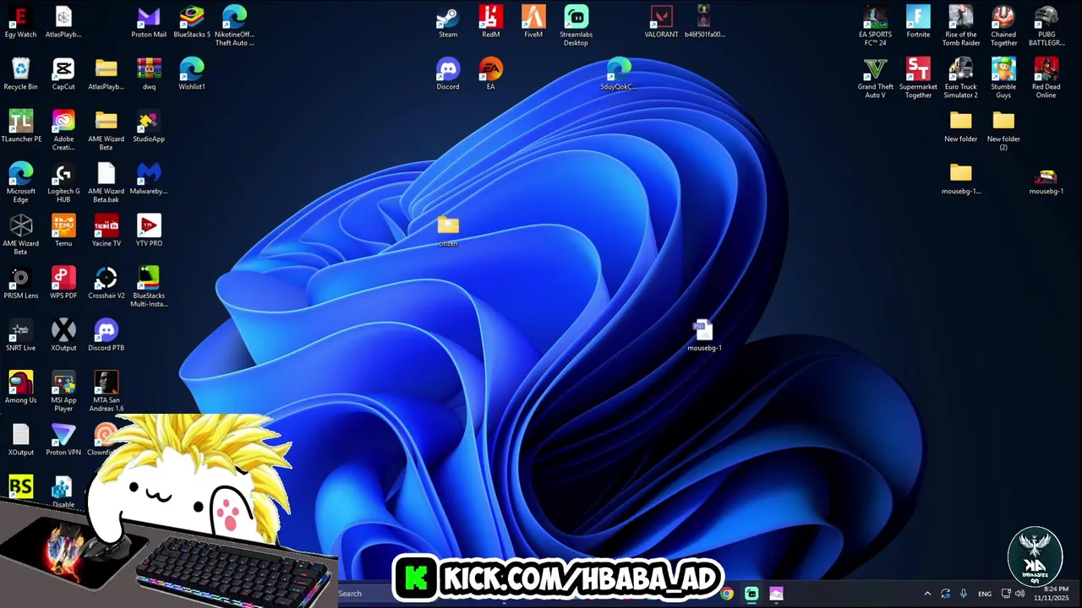Launch Stumble Guys
The image size is (1082, 608).
click(x=1003, y=79)
